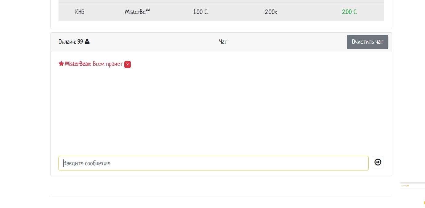The image size is (425, 208).
Task: Click the MisterBe** player name in table
Action: tap(137, 12)
